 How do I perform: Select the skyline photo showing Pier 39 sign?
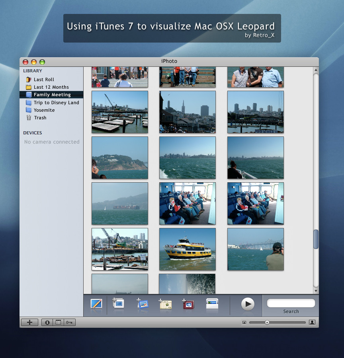256,112
